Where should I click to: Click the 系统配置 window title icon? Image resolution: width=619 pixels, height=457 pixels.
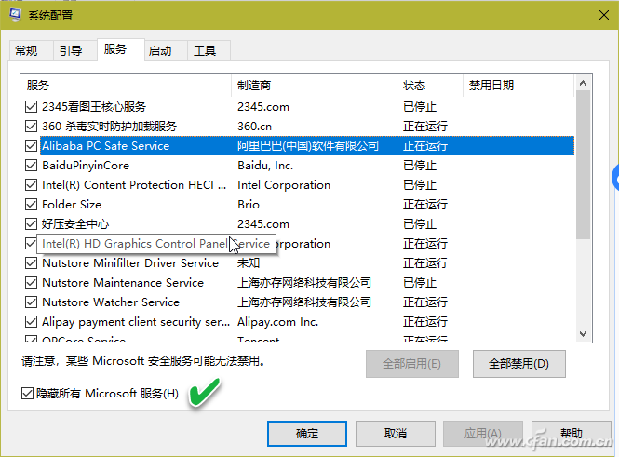(x=16, y=15)
